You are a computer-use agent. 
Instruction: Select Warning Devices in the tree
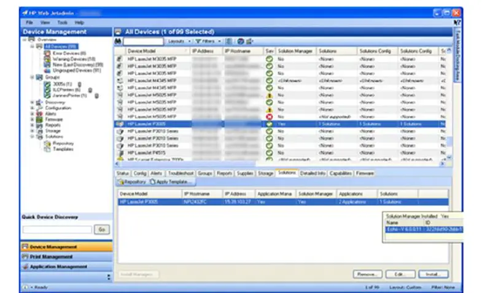(74, 59)
